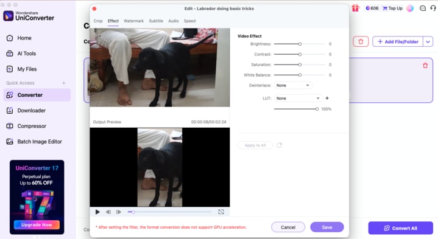Image resolution: width=438 pixels, height=239 pixels.
Task: Click the GPU acceleration warning text
Action: pos(171,227)
